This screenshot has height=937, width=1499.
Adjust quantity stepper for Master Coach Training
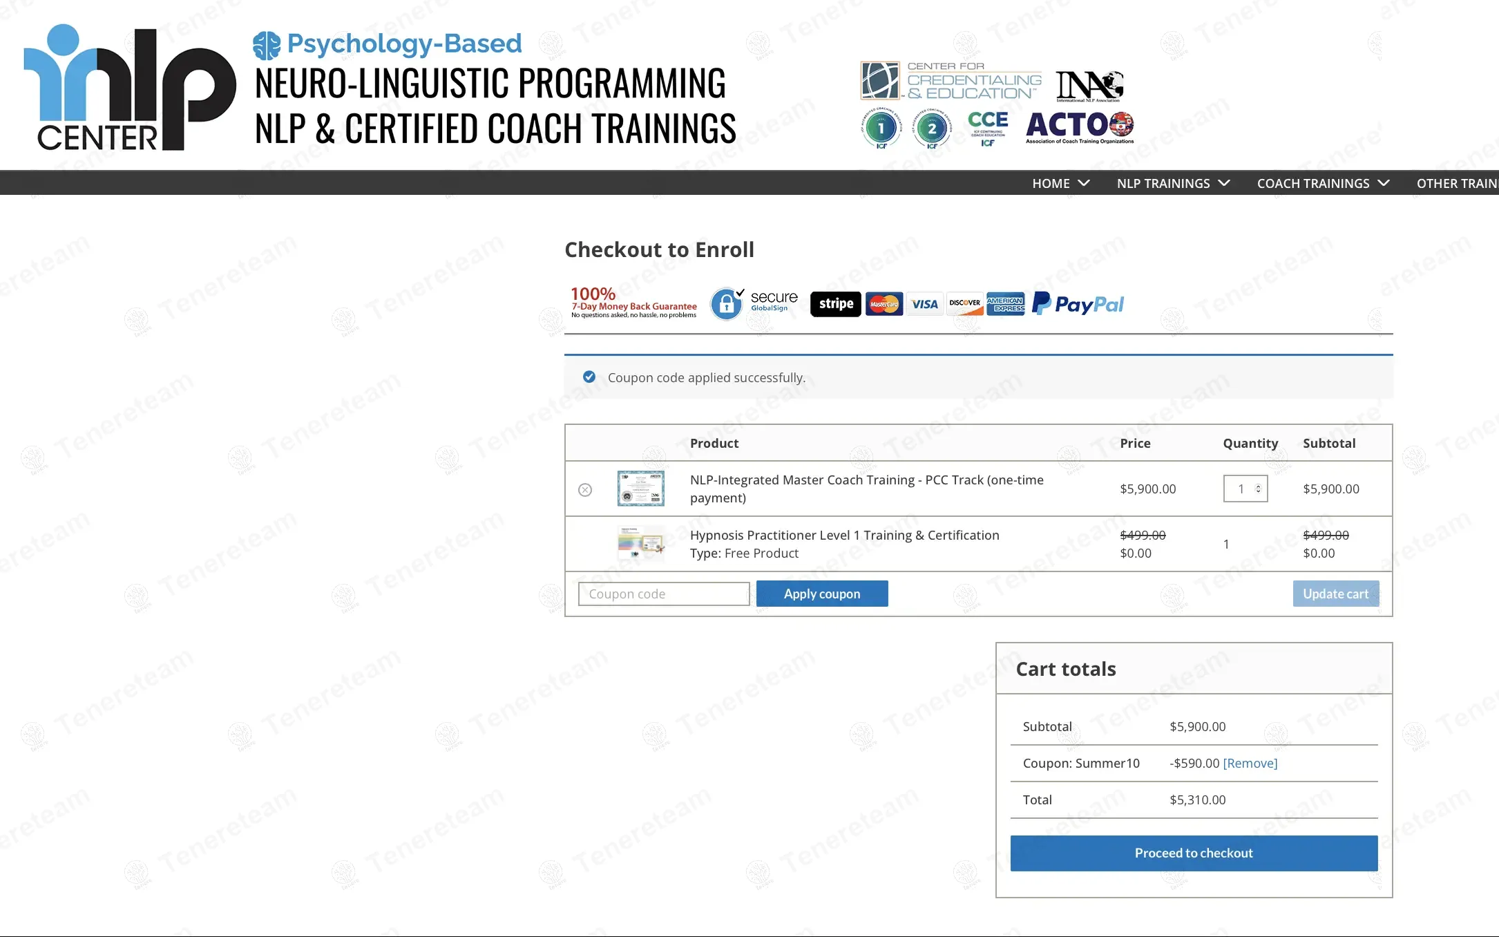pyautogui.click(x=1258, y=489)
